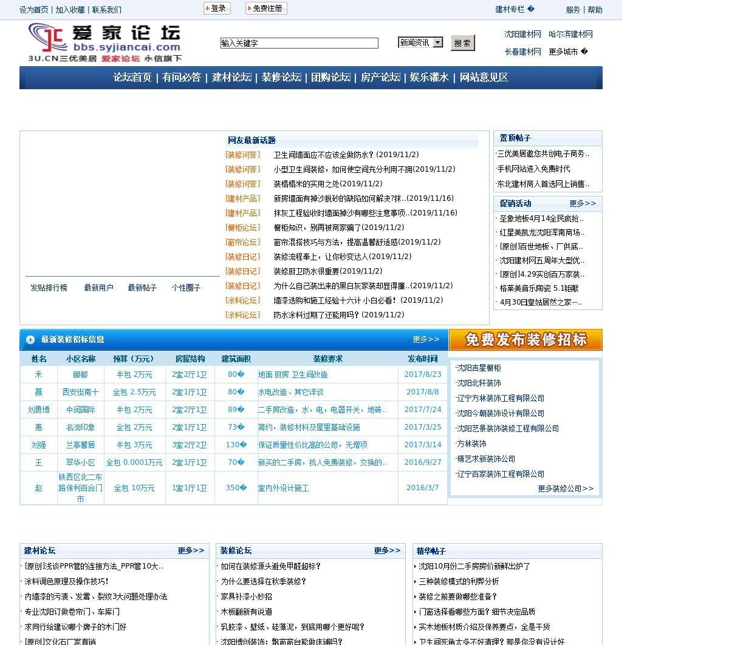Click the 登录 button
729x645 pixels.
(x=217, y=8)
